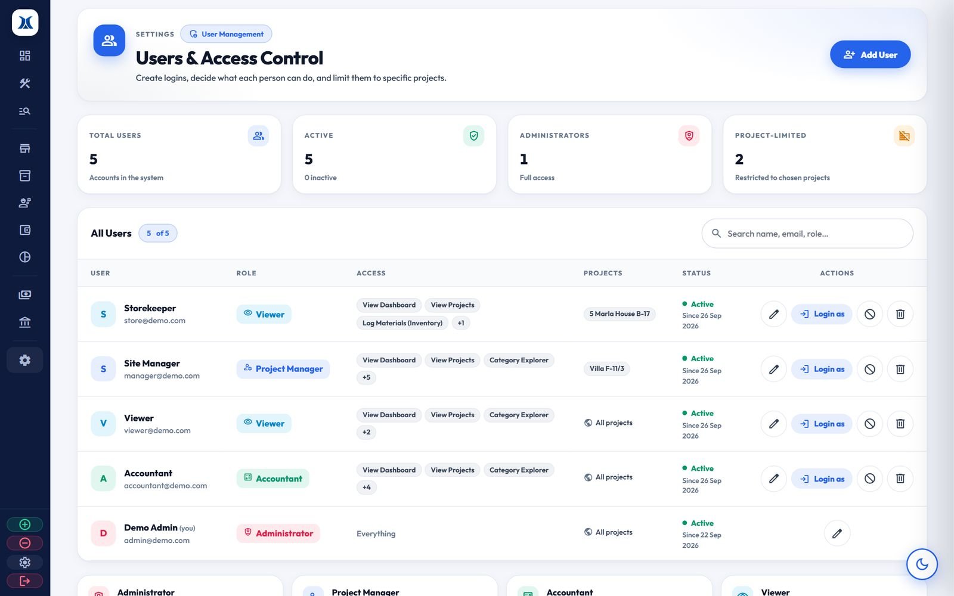The height and width of the screenshot is (596, 954).
Task: Expand the +2 access chip for Viewer
Action: point(367,432)
